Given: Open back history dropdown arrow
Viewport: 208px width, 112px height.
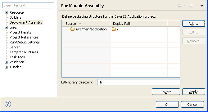Looking at the screenshot, I should 185,6.
